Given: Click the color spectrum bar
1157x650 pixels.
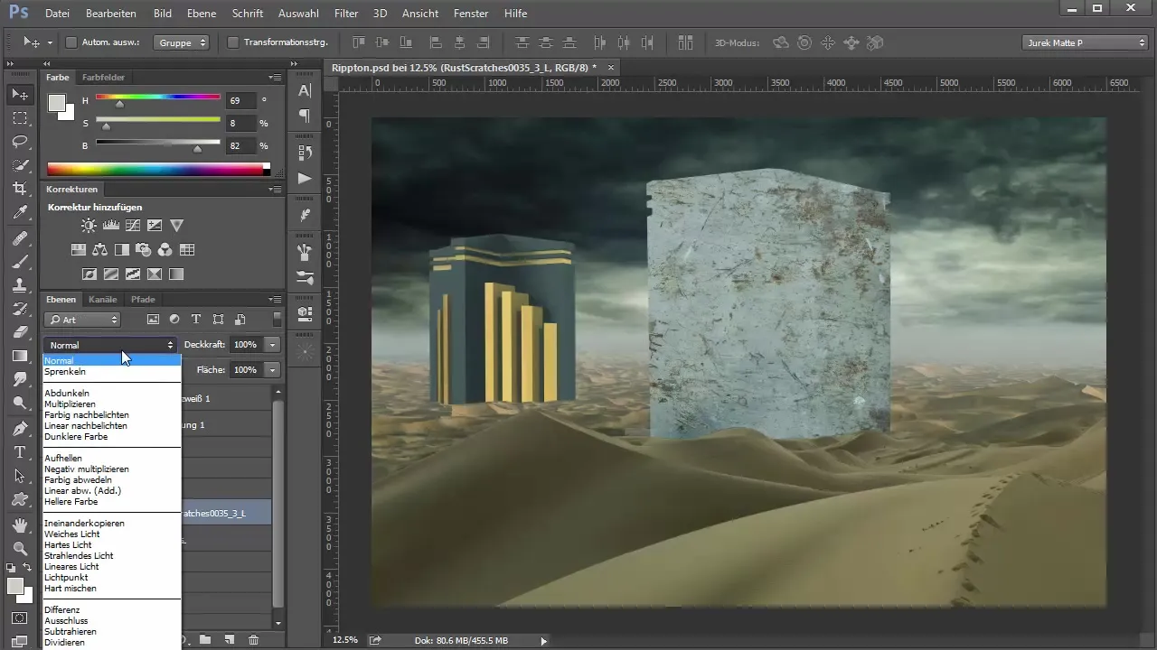Looking at the screenshot, I should (x=155, y=169).
